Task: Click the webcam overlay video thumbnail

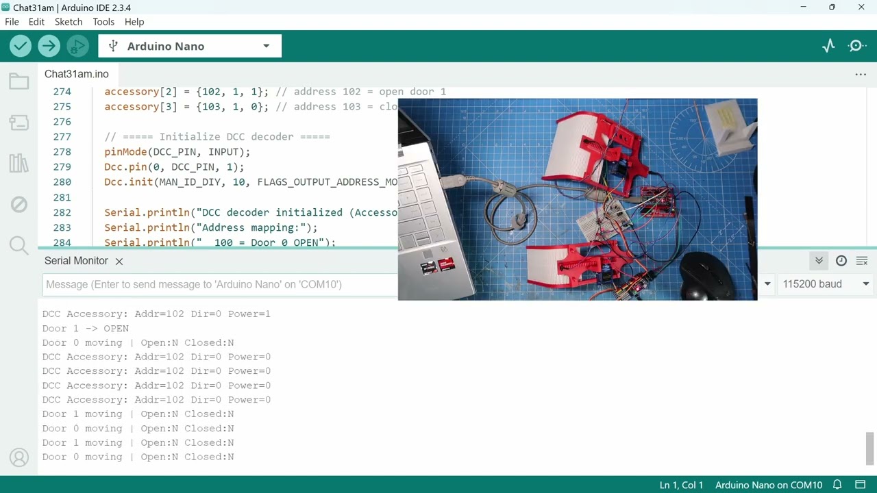Action: click(578, 199)
